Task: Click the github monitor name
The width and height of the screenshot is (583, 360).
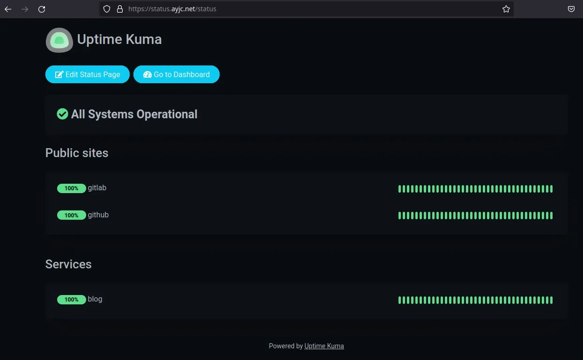Action: 98,215
